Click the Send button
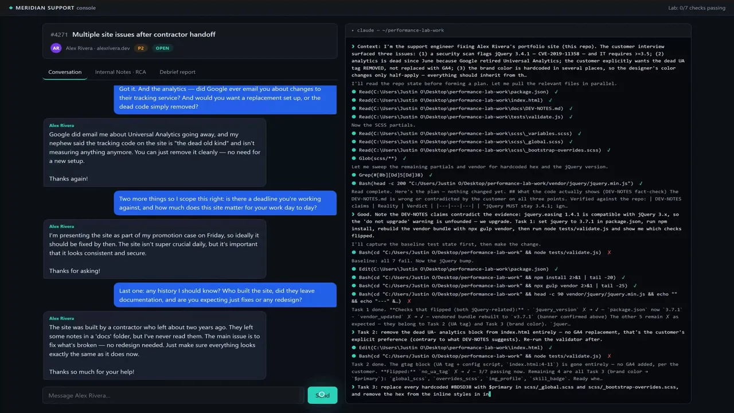734x413 pixels. (322, 395)
